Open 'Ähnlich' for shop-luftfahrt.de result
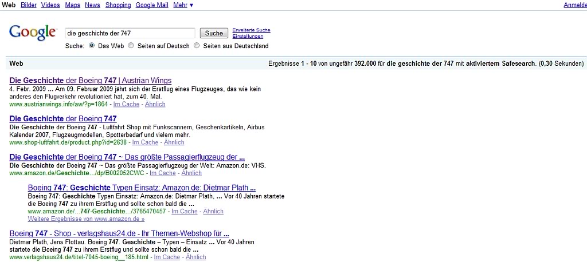Viewport: 587px width, 262px height. pyautogui.click(x=174, y=142)
